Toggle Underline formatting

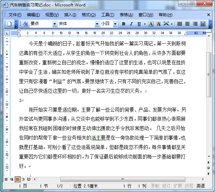(x=139, y=24)
